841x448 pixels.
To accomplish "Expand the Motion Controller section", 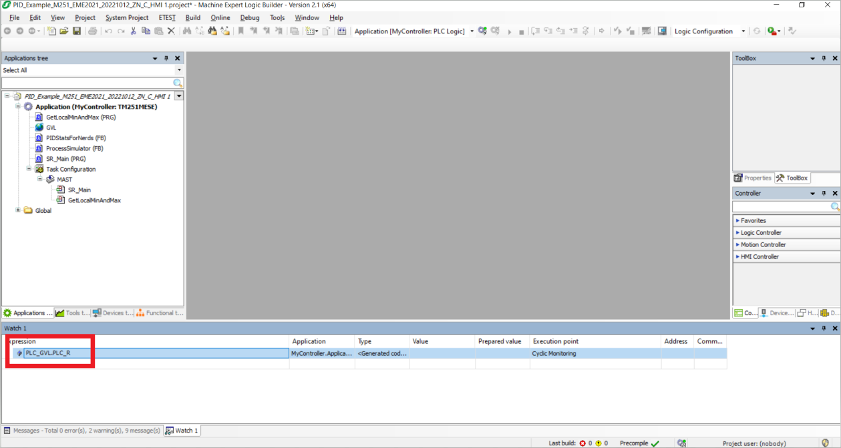I will pyautogui.click(x=786, y=244).
